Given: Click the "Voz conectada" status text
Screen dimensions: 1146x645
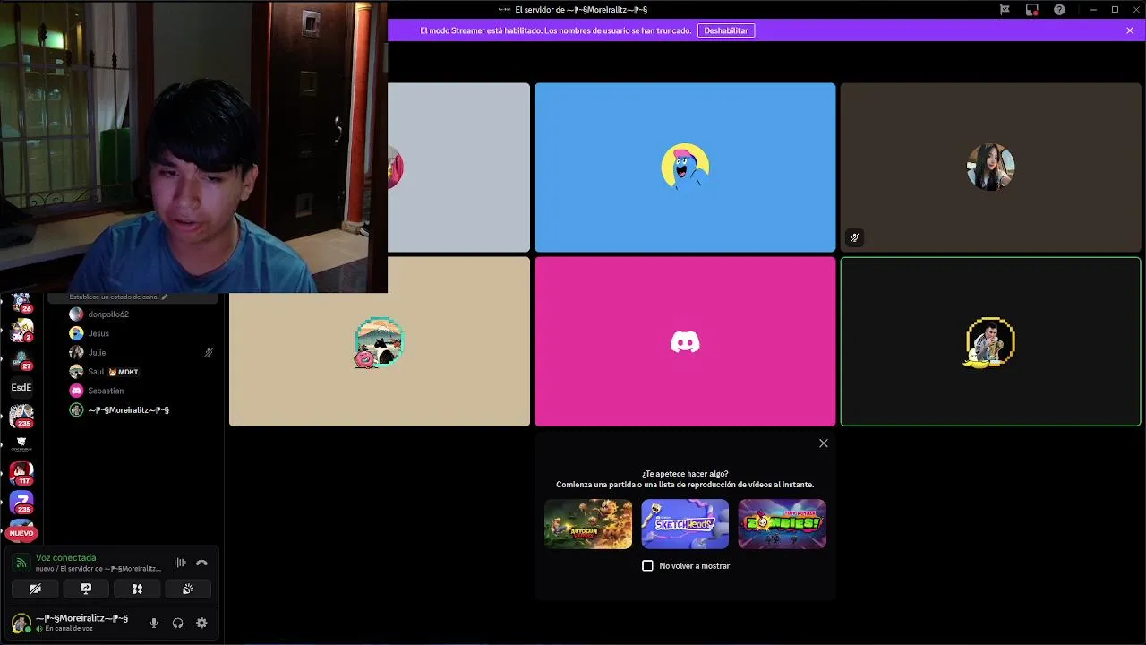Looking at the screenshot, I should 65,557.
